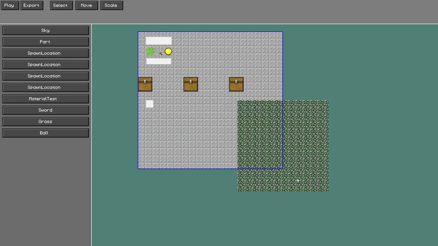Click the mossy cobblestone block

click(283, 146)
